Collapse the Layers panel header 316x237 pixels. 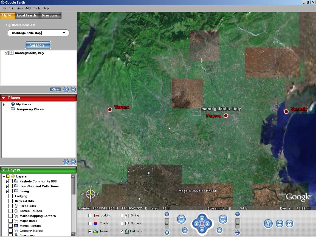[3, 170]
